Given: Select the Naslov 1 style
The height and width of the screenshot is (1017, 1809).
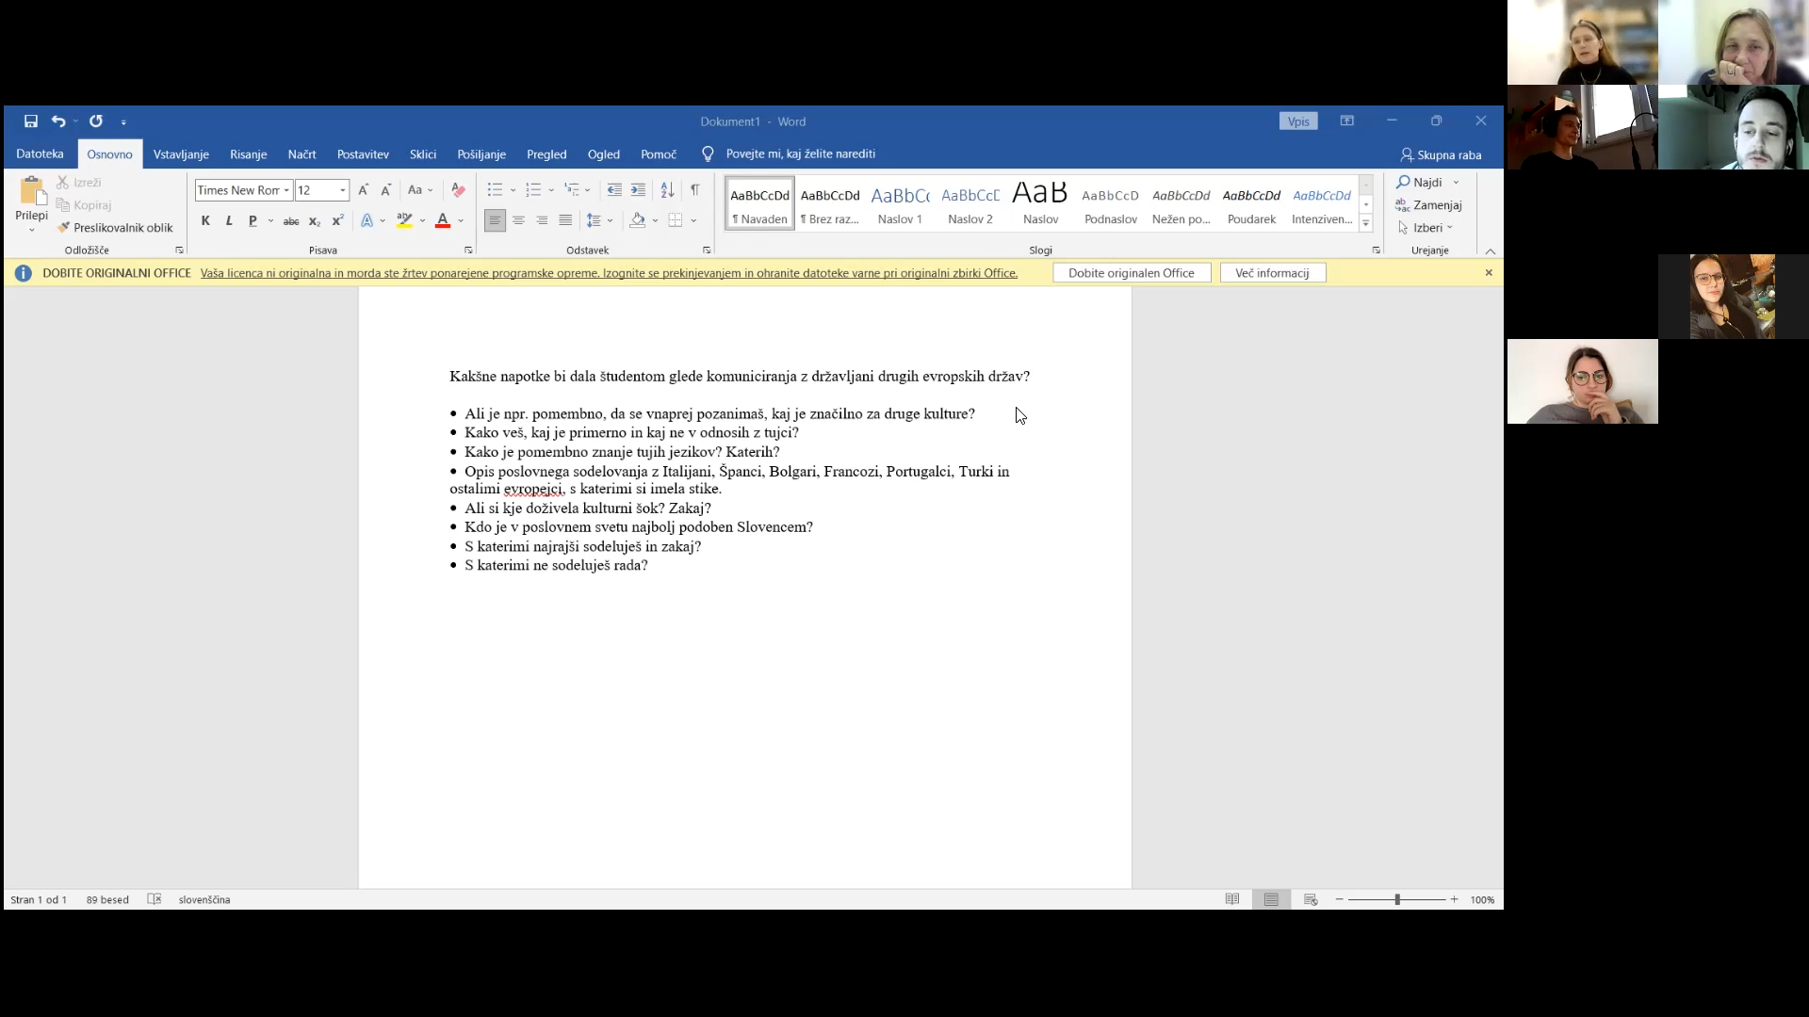Looking at the screenshot, I should (x=900, y=203).
